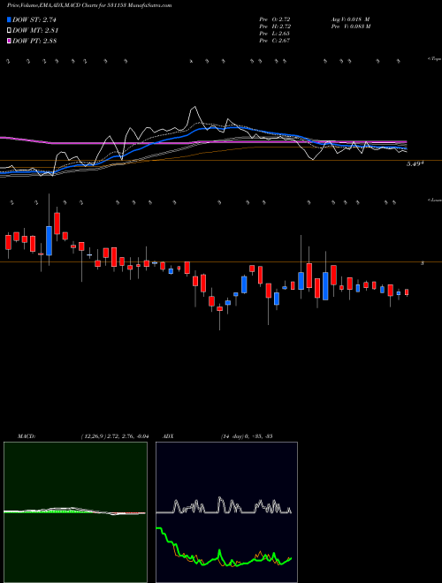Click the 'Pre L: 2.65' value
This screenshot has width=442, height=583.
275,34
